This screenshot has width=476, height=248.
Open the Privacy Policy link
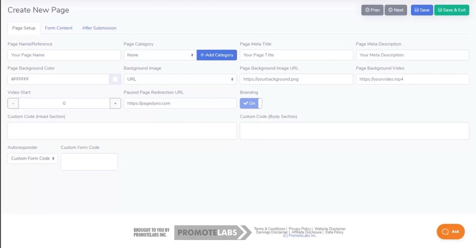(300, 229)
